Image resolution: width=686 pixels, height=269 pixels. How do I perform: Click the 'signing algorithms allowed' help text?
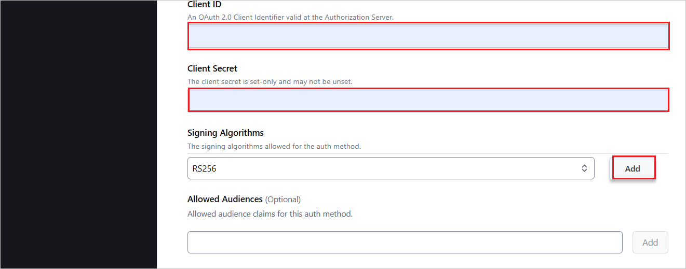tap(274, 146)
